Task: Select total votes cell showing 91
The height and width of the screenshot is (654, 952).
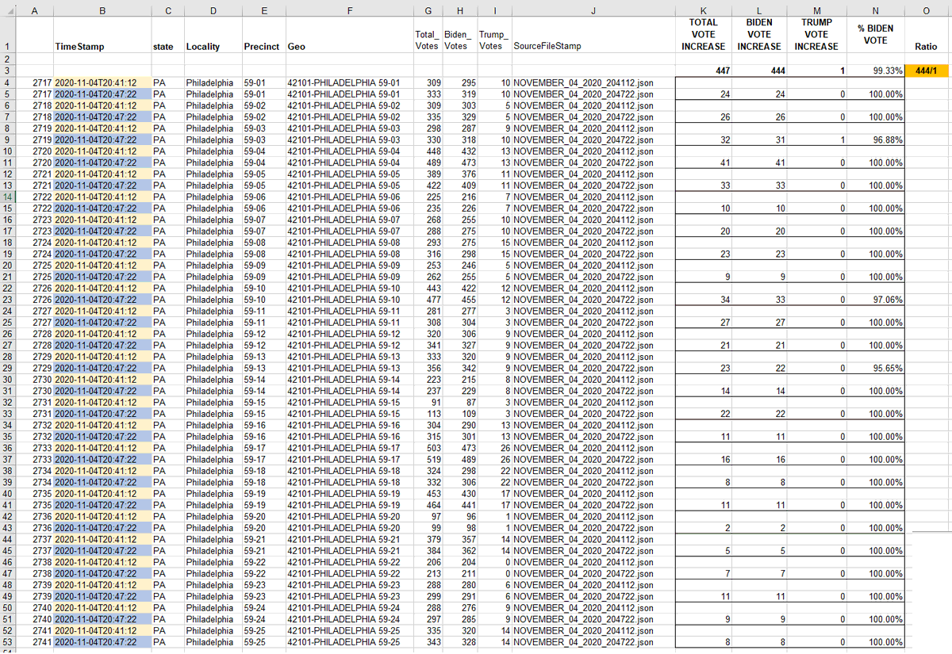Action: (x=428, y=402)
